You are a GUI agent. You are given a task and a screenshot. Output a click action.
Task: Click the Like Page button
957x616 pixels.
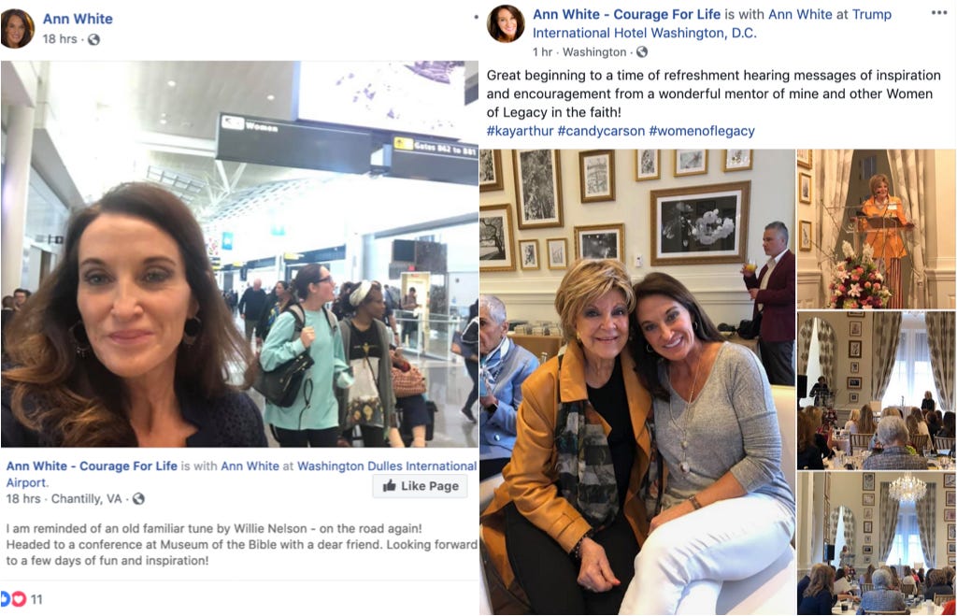click(421, 486)
